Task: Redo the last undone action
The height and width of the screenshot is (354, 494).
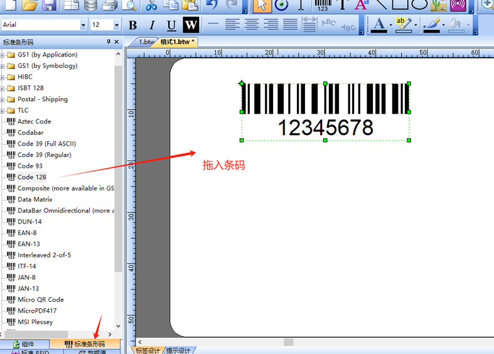Action: pyautogui.click(x=232, y=5)
